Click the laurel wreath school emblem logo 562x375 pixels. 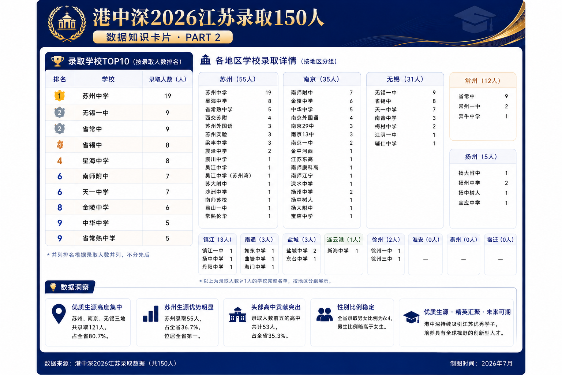click(x=67, y=23)
